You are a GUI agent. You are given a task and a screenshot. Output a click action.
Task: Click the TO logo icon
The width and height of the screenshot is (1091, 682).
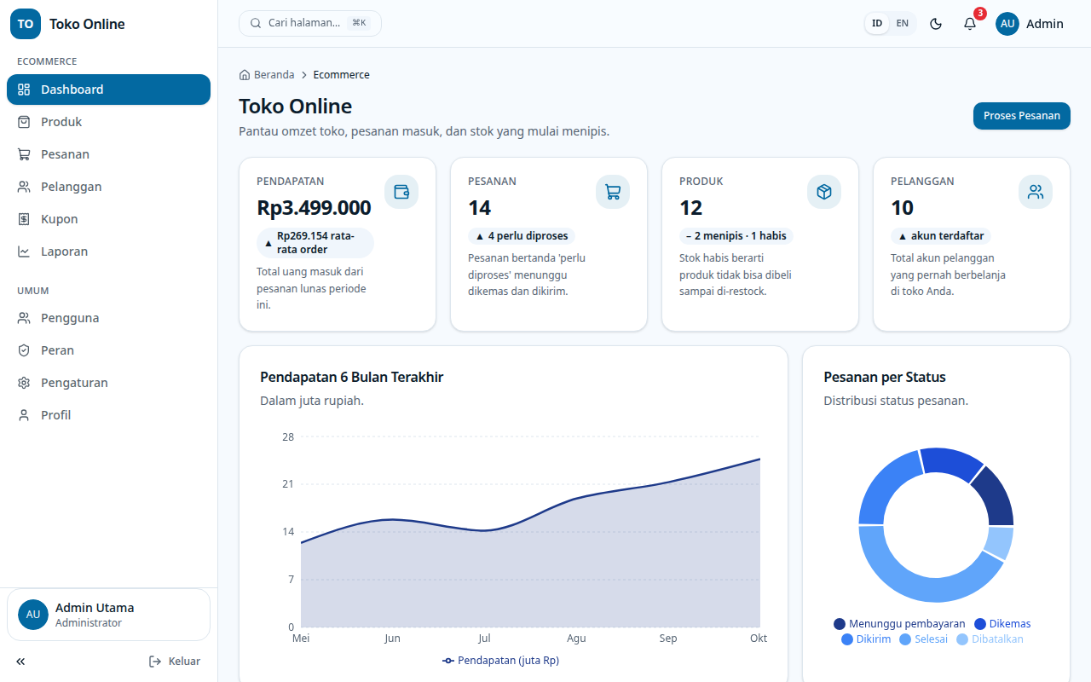click(x=26, y=24)
